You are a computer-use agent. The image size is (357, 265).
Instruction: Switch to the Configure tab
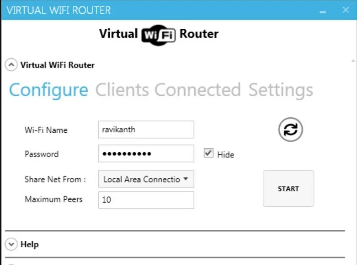[x=48, y=90]
